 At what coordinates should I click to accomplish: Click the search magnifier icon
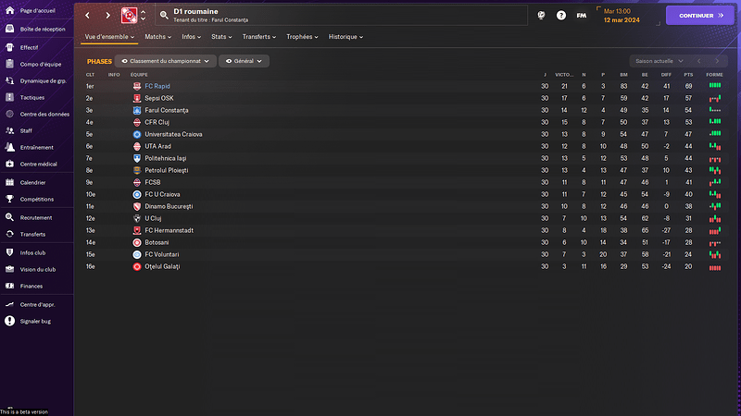164,15
